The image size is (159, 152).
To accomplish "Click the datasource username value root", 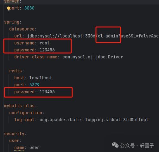I will (x=45, y=43).
